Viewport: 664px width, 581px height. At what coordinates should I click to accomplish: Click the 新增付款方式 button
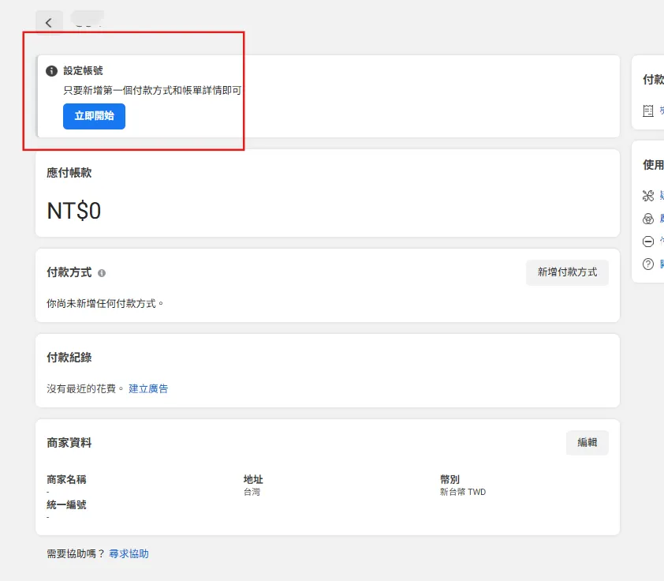tap(567, 272)
